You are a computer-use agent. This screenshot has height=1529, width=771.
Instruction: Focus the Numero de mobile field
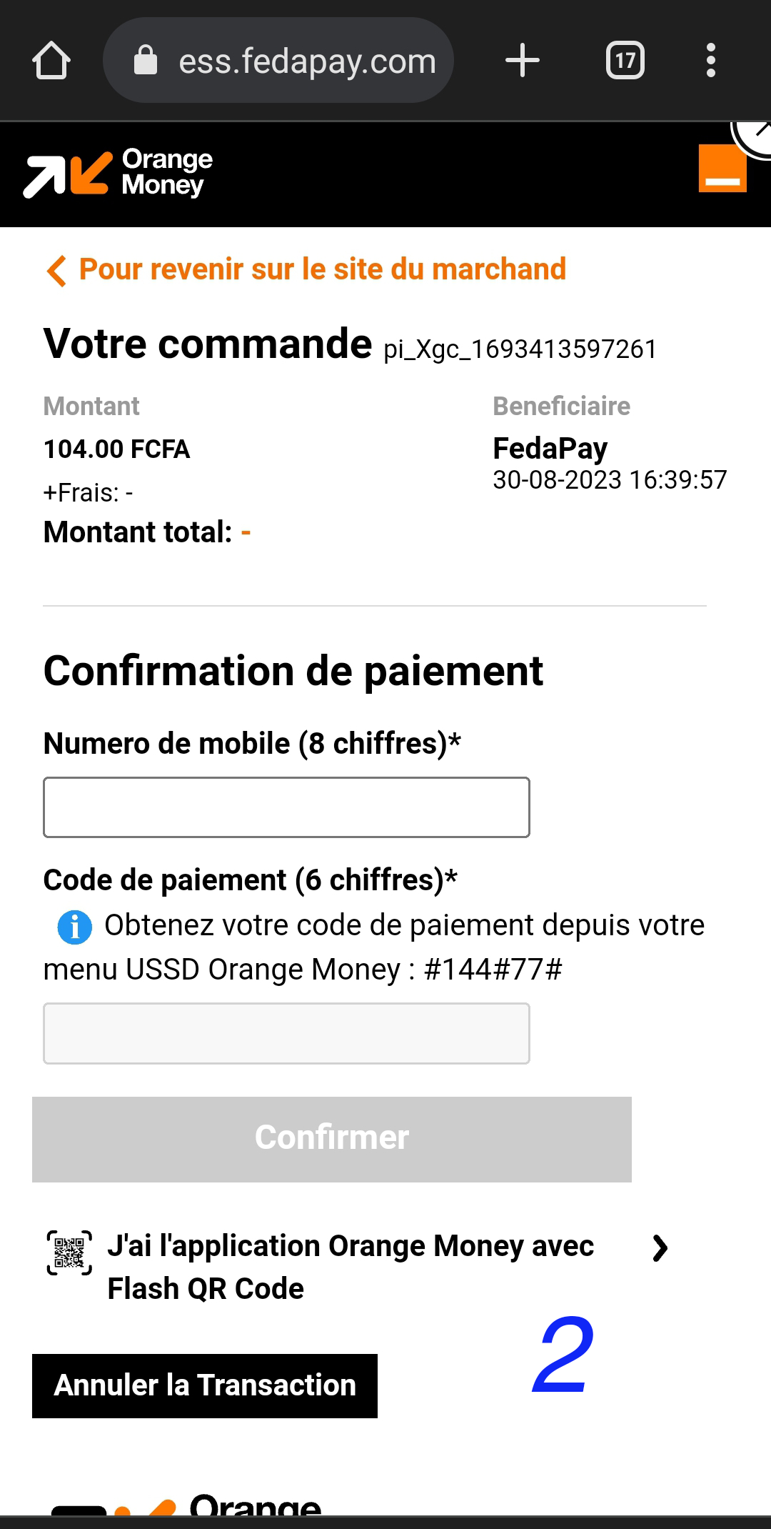click(286, 807)
